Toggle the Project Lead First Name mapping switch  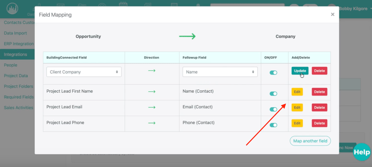point(273,94)
